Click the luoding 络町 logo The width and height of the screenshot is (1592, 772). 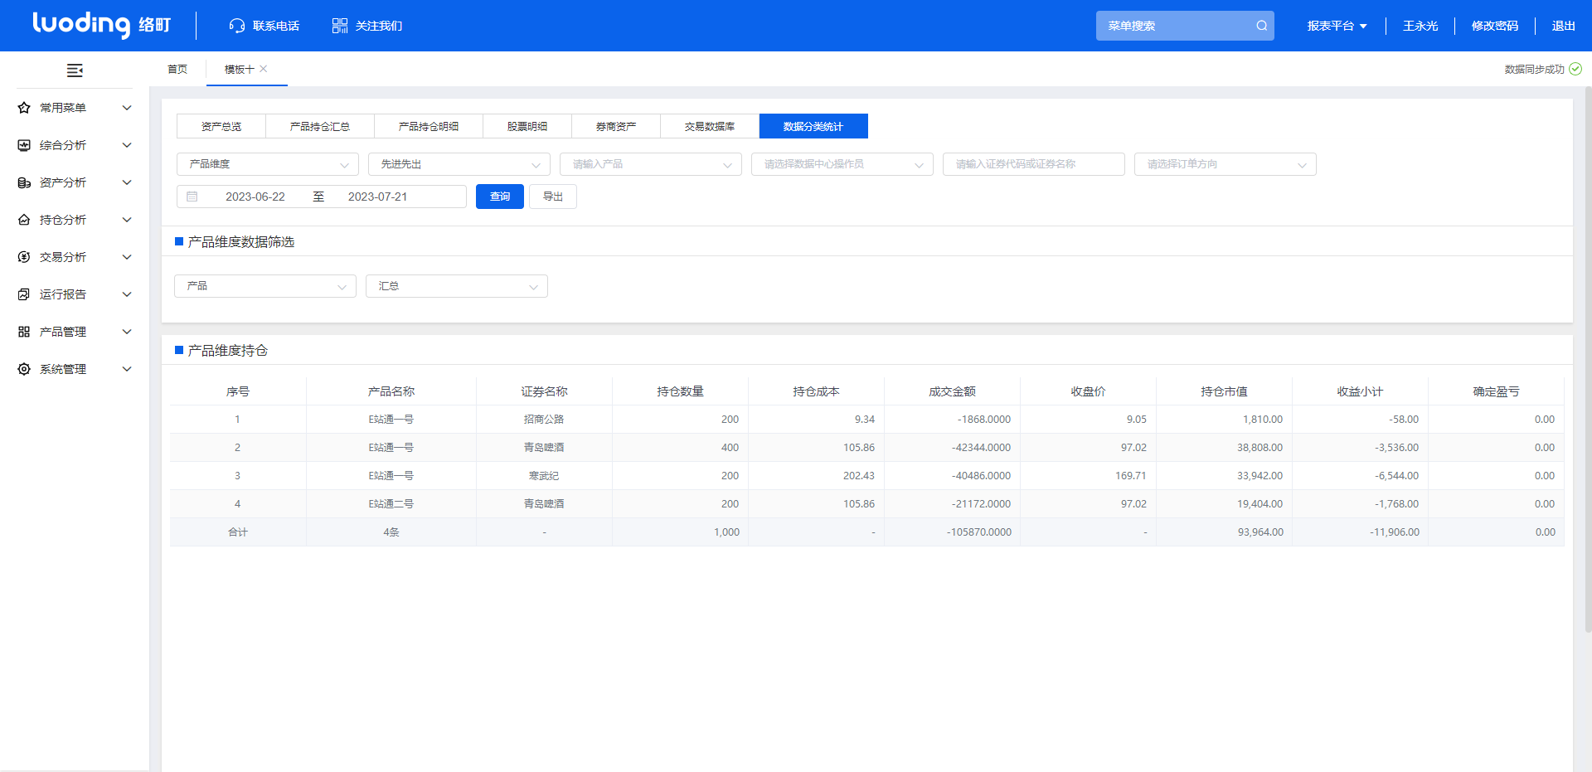[101, 25]
